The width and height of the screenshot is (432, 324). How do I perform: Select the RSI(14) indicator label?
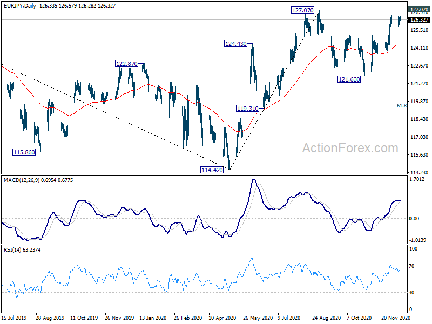(x=12, y=250)
